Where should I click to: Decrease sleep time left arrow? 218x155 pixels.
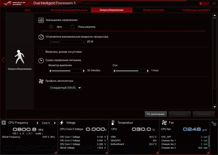point(114,71)
